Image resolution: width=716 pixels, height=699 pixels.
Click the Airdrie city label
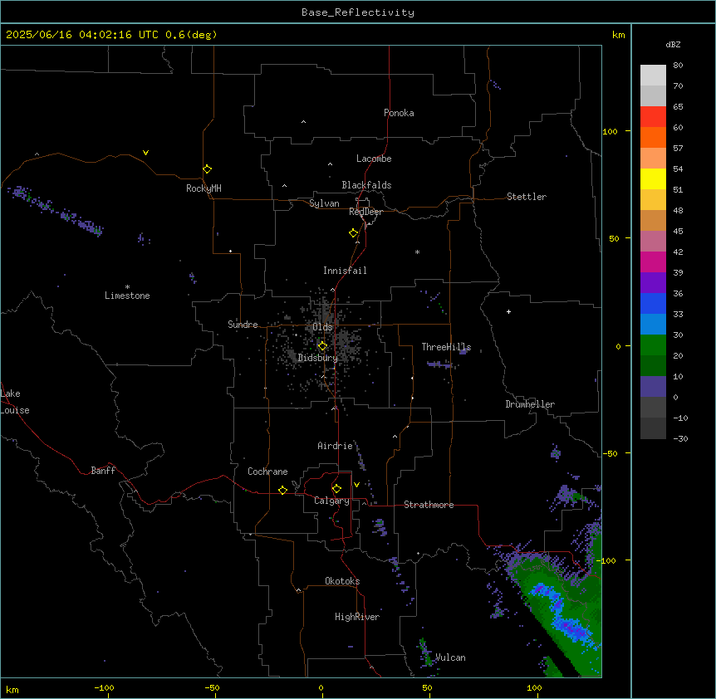(x=335, y=446)
